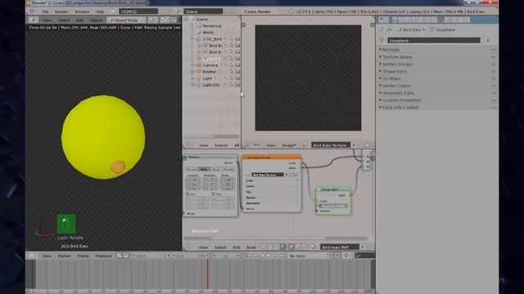Toggle visibility eye for Camera

coord(225,65)
